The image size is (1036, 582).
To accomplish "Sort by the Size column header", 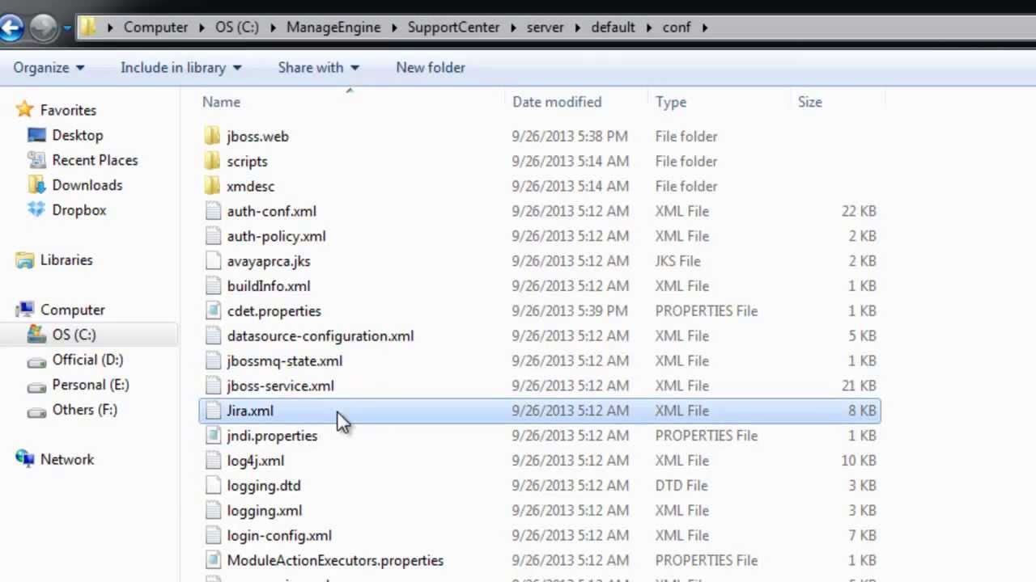I will 809,102.
